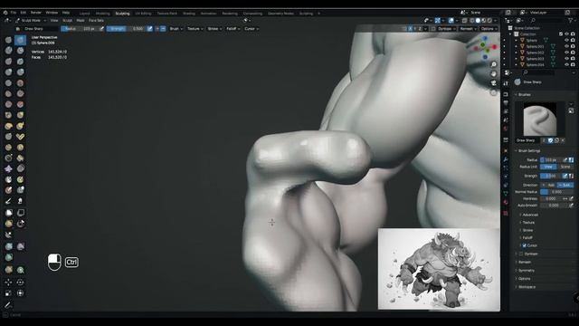Screen dimensions: 579x326
Task: Click the Blender logo menu icon
Action: click(x=5, y=13)
